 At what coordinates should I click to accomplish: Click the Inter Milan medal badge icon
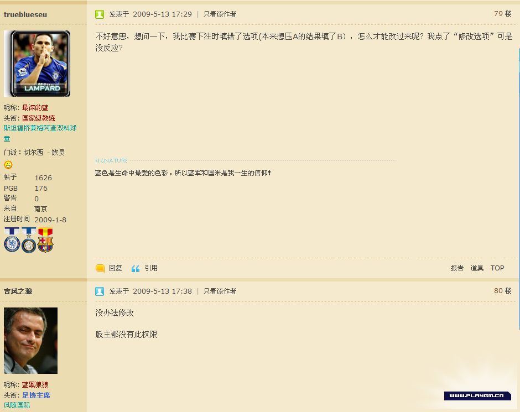(x=29, y=240)
